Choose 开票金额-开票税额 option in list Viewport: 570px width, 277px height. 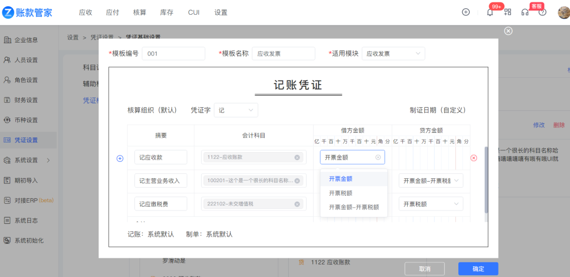tap(353, 207)
